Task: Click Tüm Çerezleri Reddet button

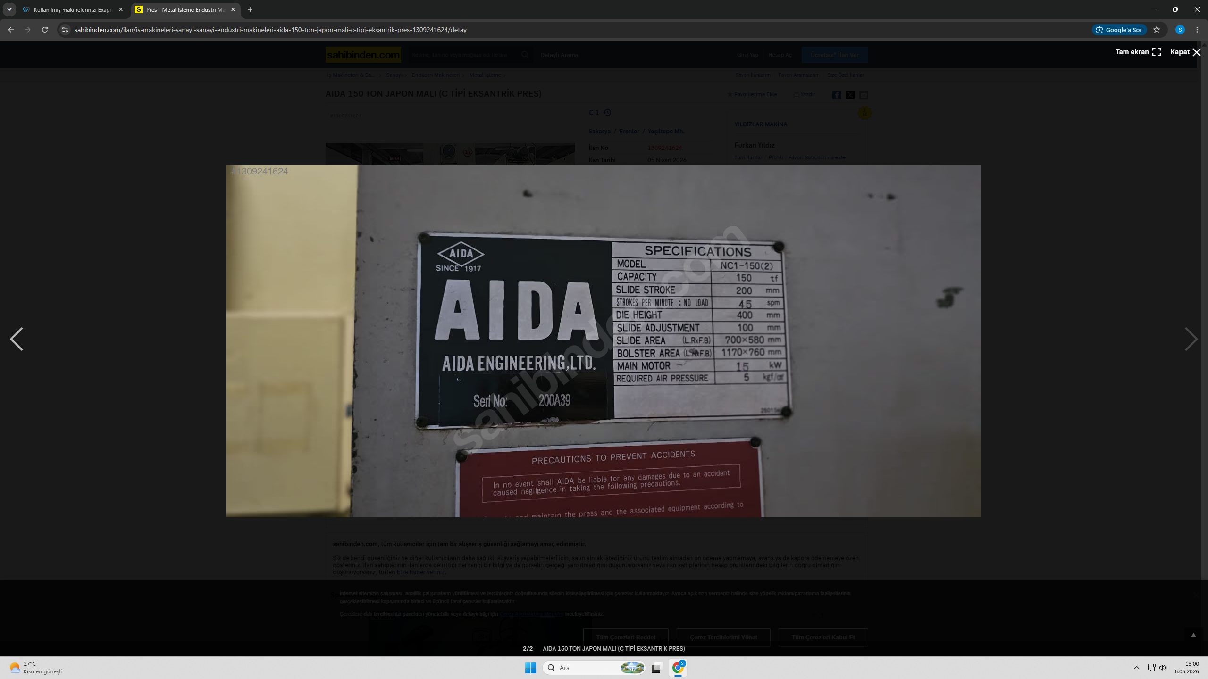Action: point(626,638)
